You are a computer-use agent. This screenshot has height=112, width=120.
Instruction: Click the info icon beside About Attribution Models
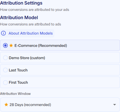pos(3,33)
